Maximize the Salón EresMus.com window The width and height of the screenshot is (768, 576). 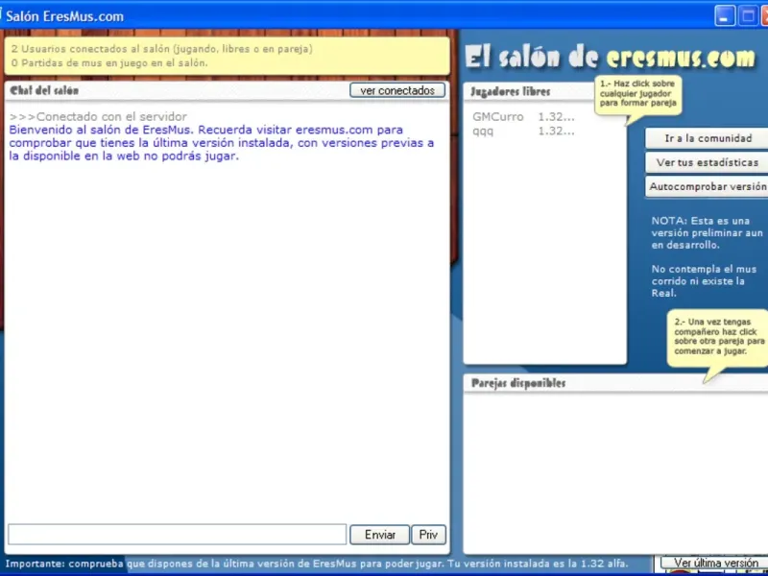pos(748,16)
